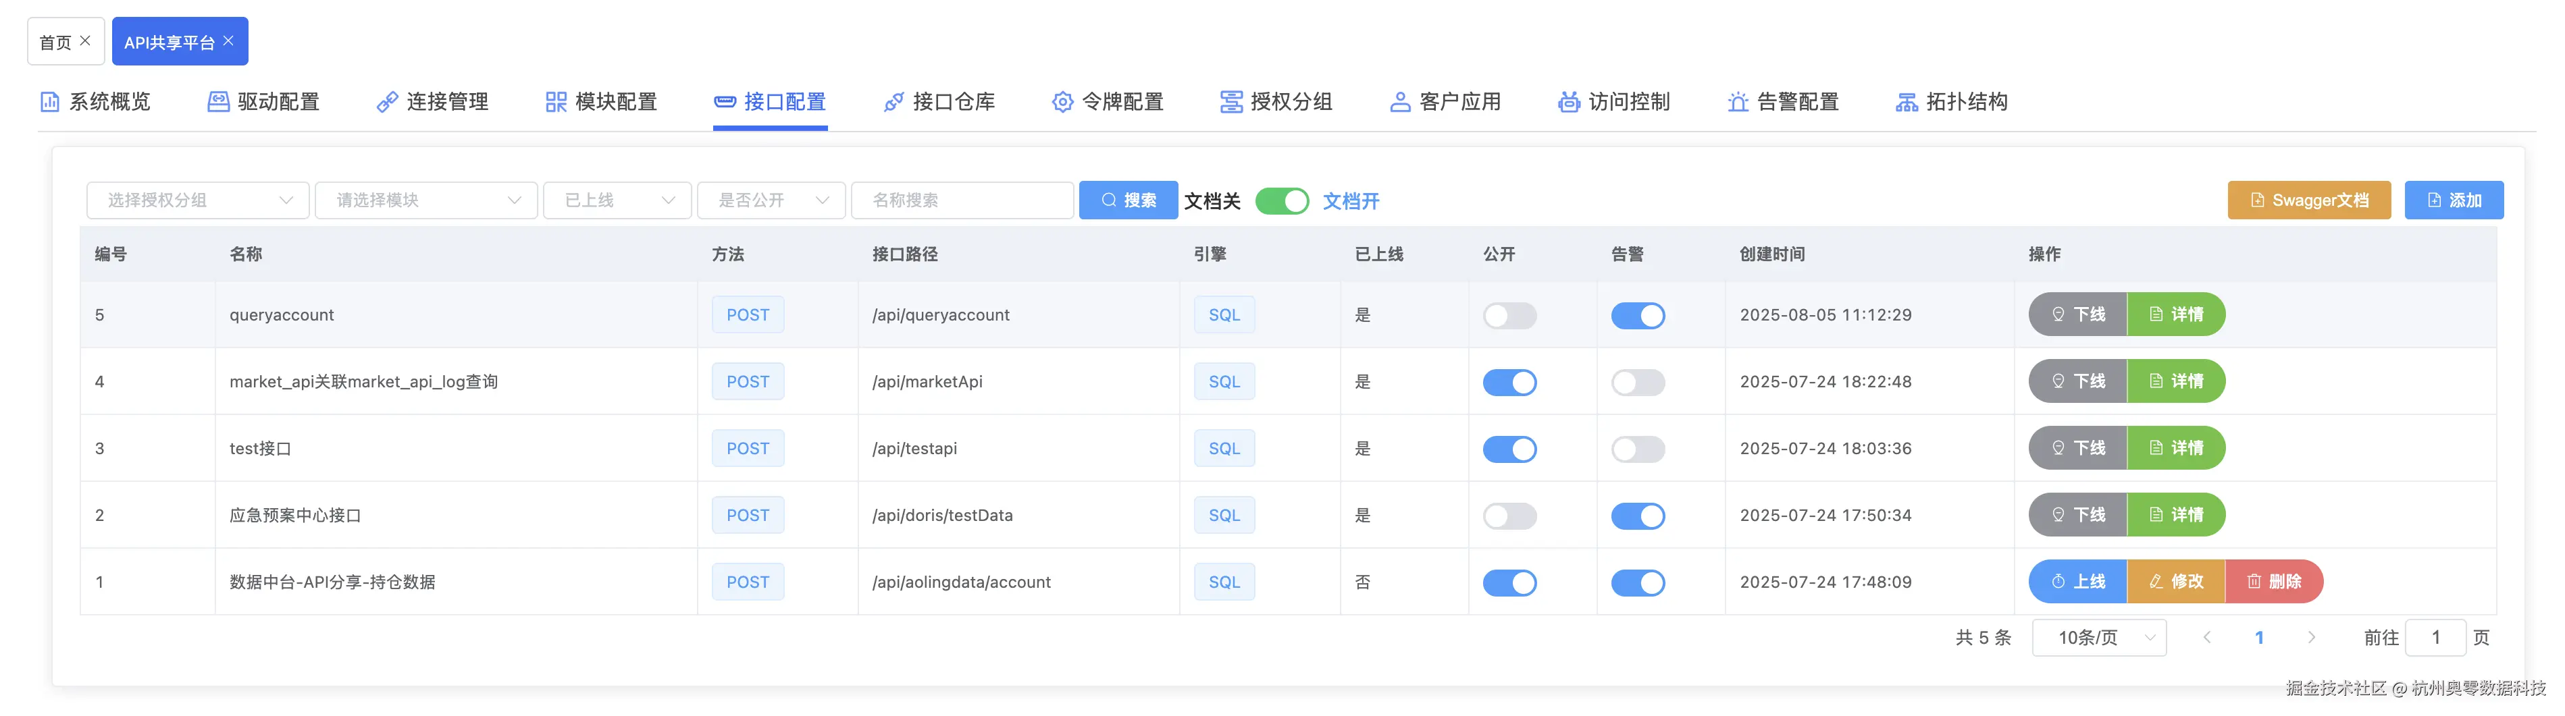Image resolution: width=2565 pixels, height=716 pixels.
Task: Open the 已上线 status dropdown
Action: (x=617, y=200)
